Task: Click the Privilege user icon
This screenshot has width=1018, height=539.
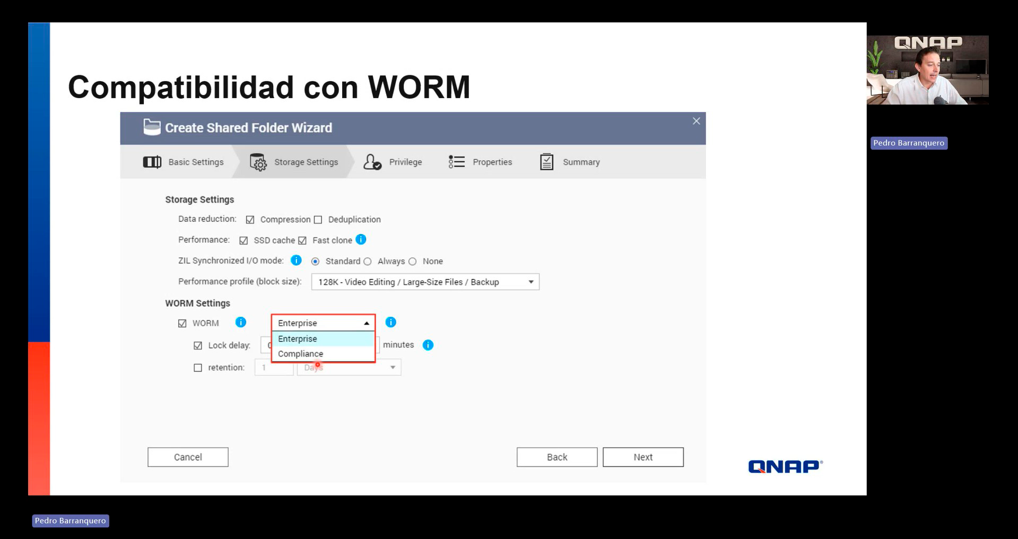Action: [372, 162]
